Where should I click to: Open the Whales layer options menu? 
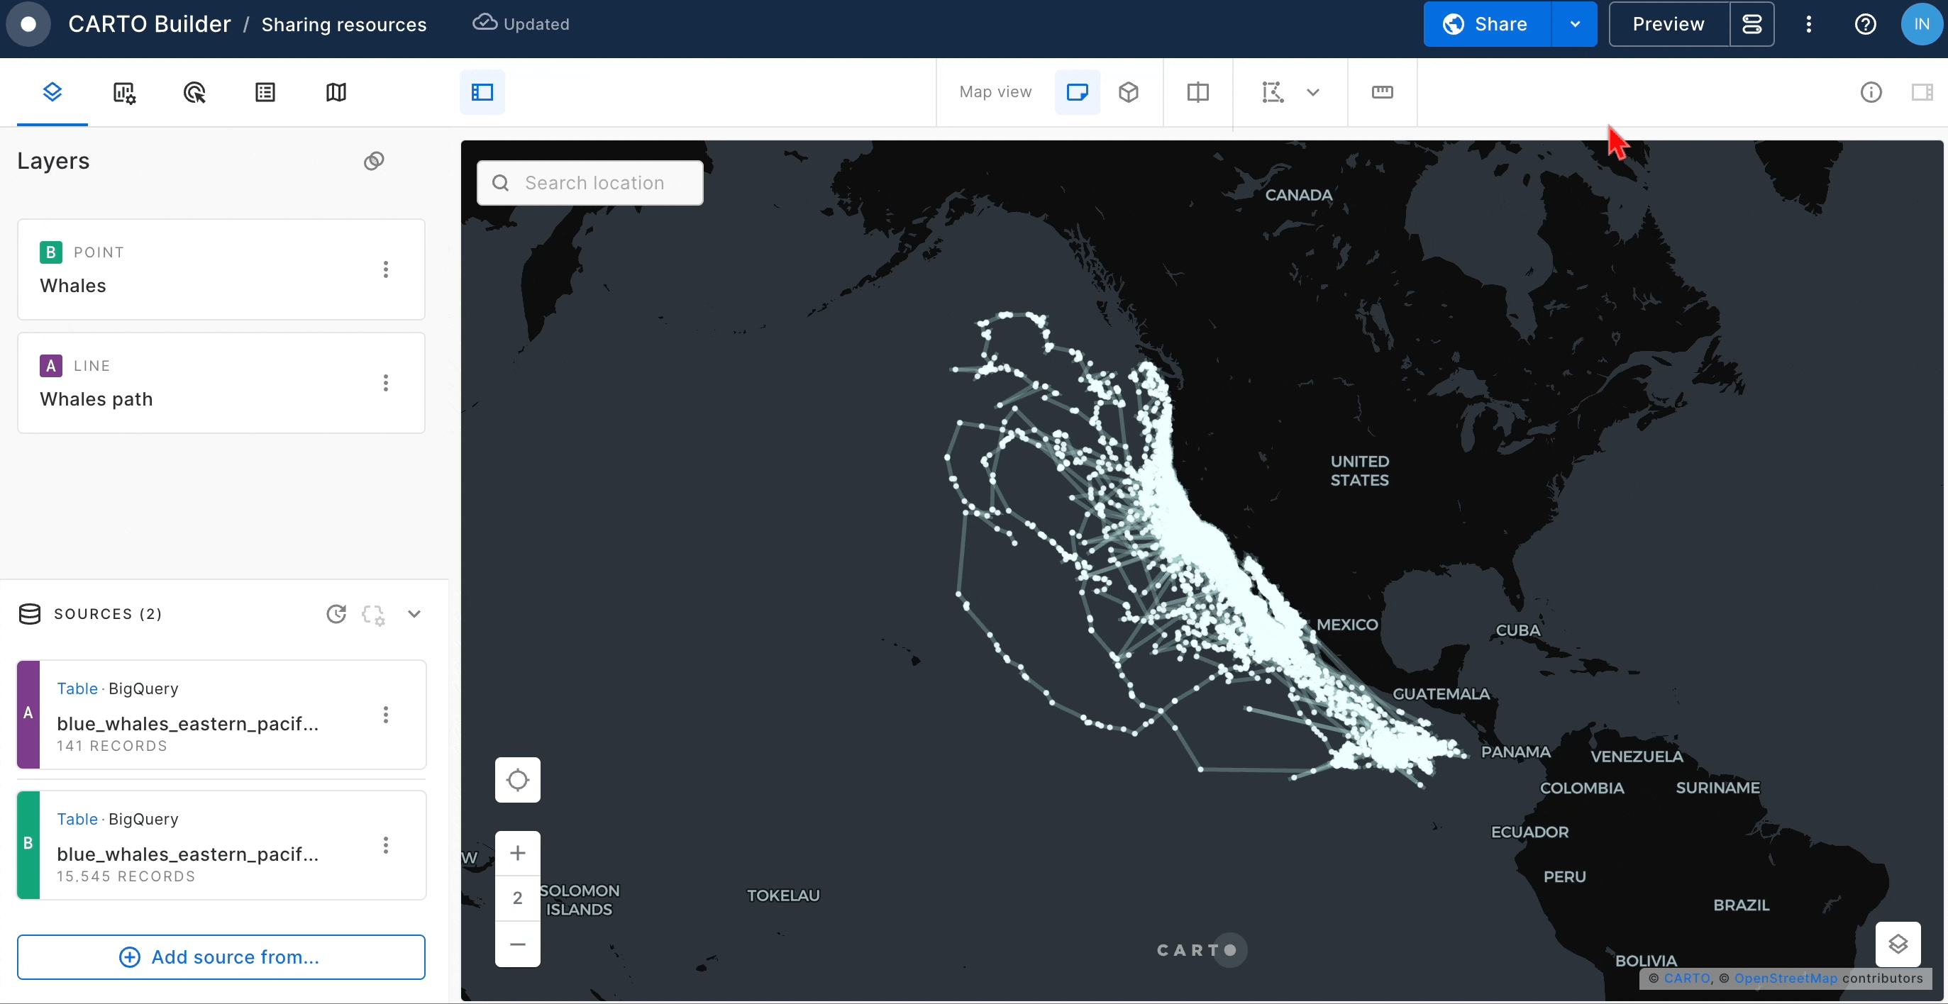pos(386,269)
